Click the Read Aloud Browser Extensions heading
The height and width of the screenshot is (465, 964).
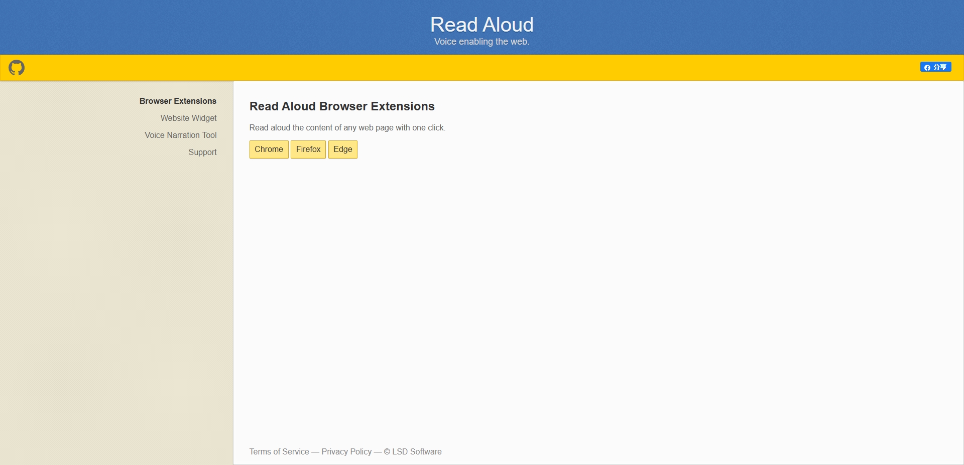[x=342, y=106]
